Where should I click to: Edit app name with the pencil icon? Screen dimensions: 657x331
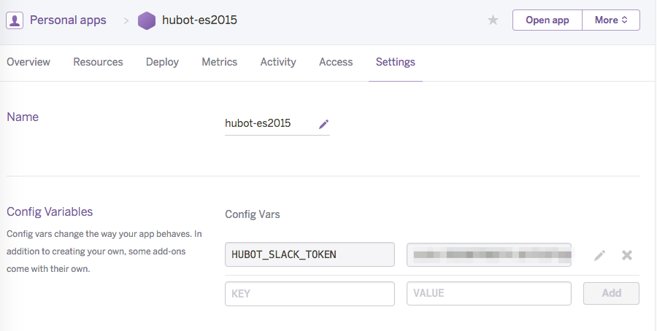[x=323, y=124]
